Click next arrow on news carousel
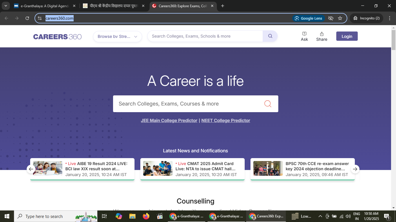This screenshot has height=222, width=396. (x=355, y=169)
